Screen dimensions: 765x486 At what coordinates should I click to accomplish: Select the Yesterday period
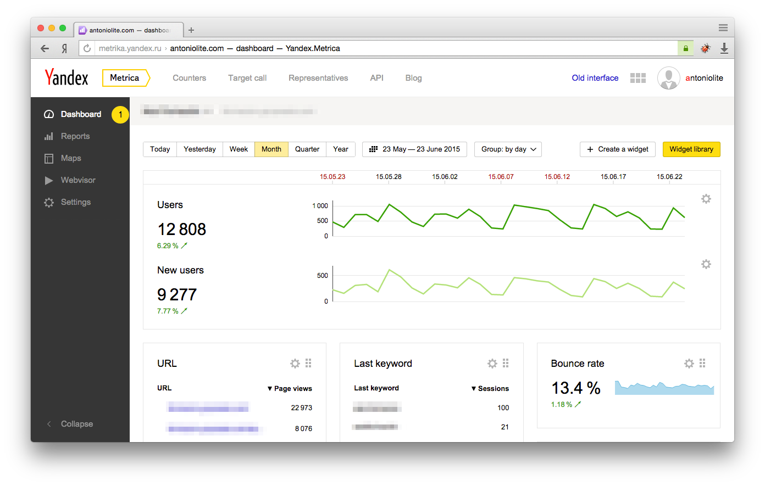(199, 149)
